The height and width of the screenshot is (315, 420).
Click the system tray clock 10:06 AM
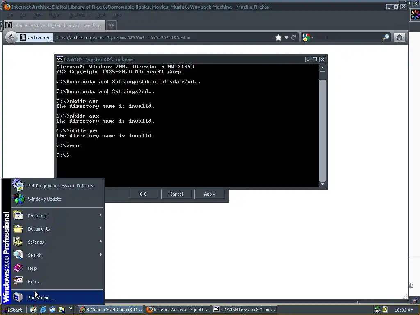coord(404,310)
